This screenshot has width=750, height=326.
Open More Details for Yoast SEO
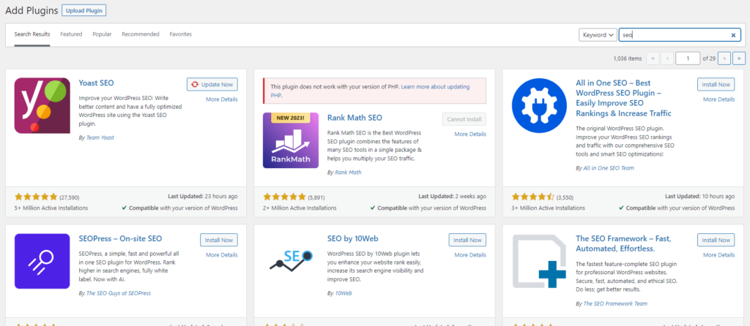(221, 99)
